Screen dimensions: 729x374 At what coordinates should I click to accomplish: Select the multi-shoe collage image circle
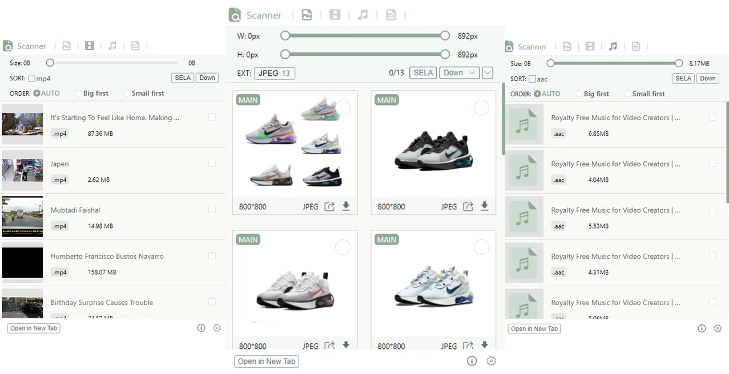343,107
